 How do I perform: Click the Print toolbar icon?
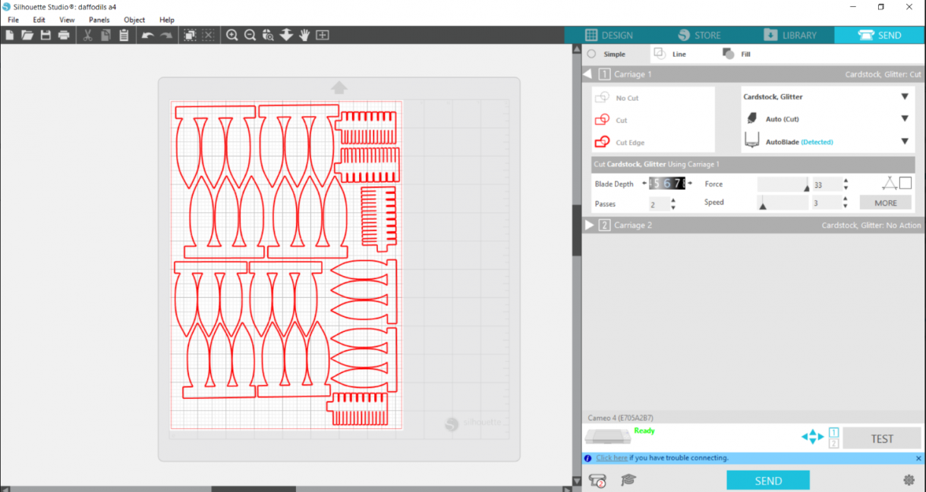point(64,35)
